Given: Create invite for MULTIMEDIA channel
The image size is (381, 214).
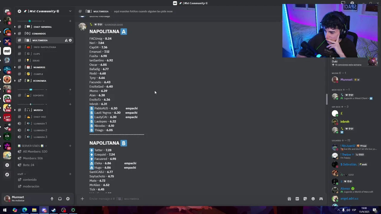Looking at the screenshot, I should (66, 40).
